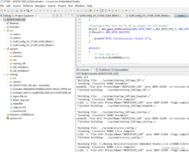The height and width of the screenshot is (152, 189).
Task: Switch to the Debug view tab
Action: [6, 16]
